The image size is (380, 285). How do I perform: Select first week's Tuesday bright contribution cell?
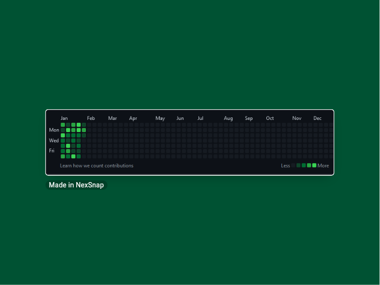[63, 135]
